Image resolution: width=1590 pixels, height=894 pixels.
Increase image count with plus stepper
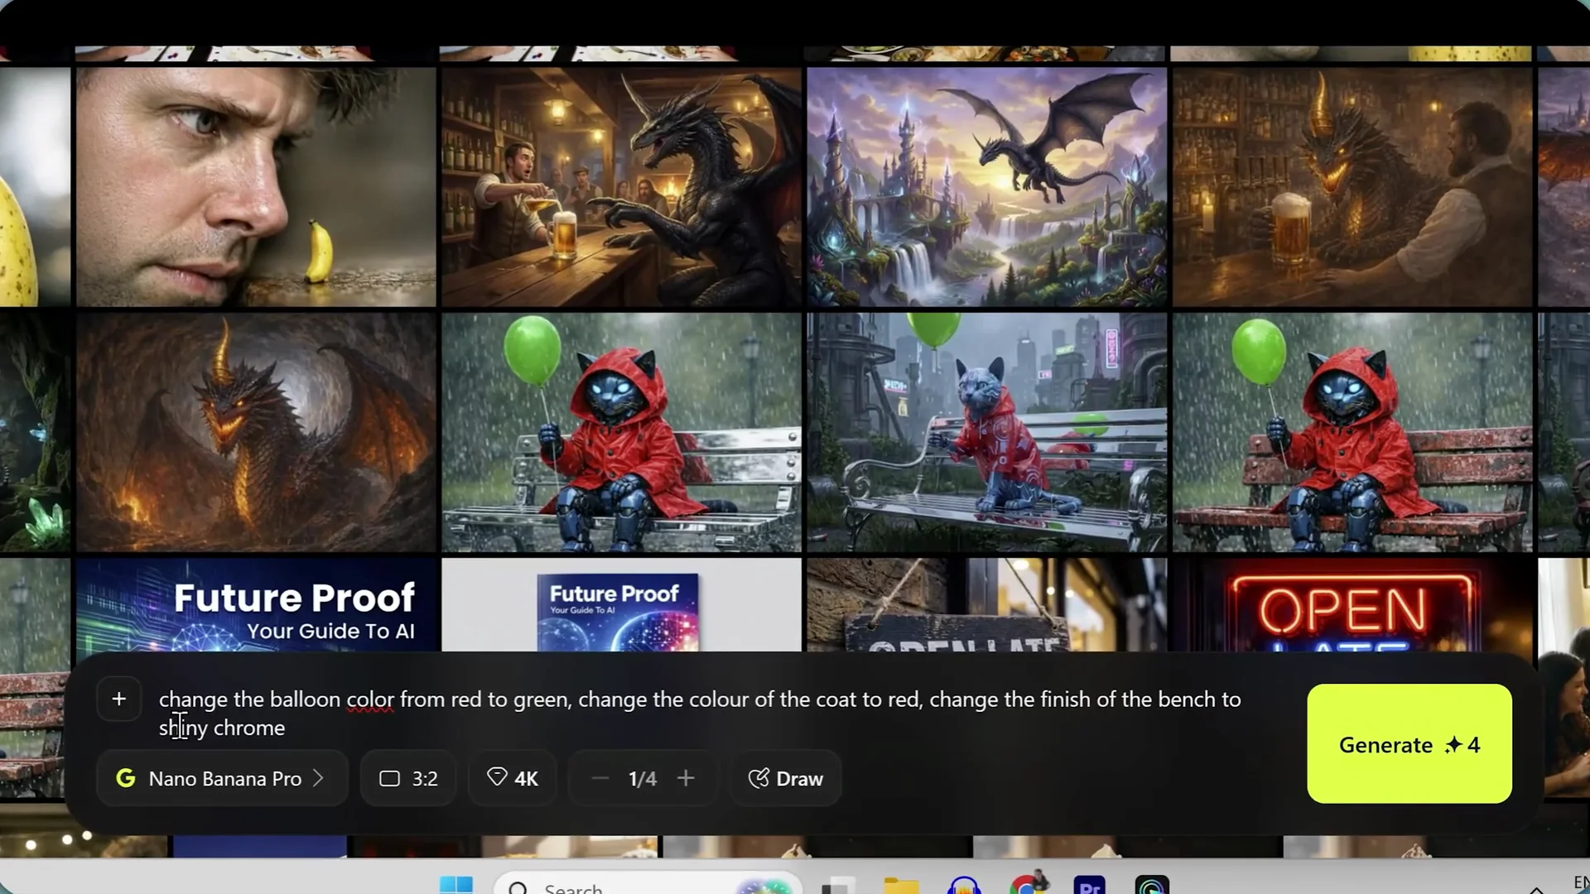(x=686, y=778)
